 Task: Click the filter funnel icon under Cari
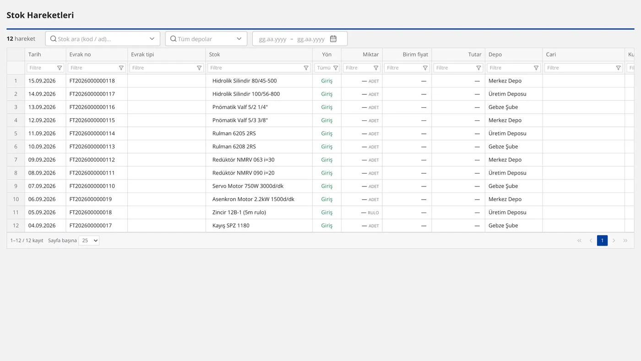pos(619,68)
